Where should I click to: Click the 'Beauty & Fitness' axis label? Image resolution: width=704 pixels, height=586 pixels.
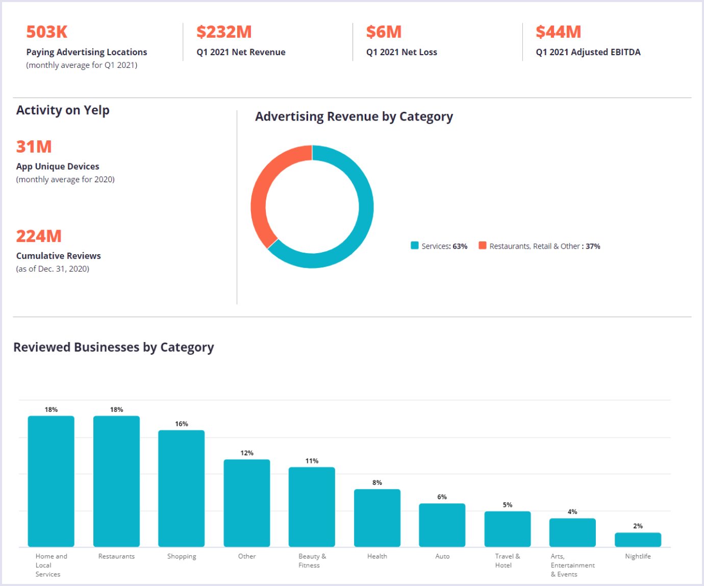point(312,560)
